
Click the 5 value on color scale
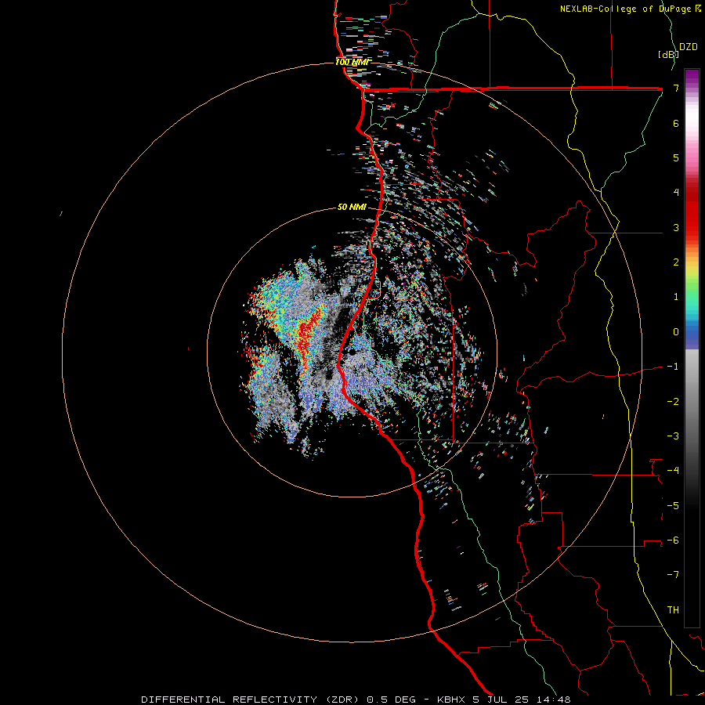[676, 157]
